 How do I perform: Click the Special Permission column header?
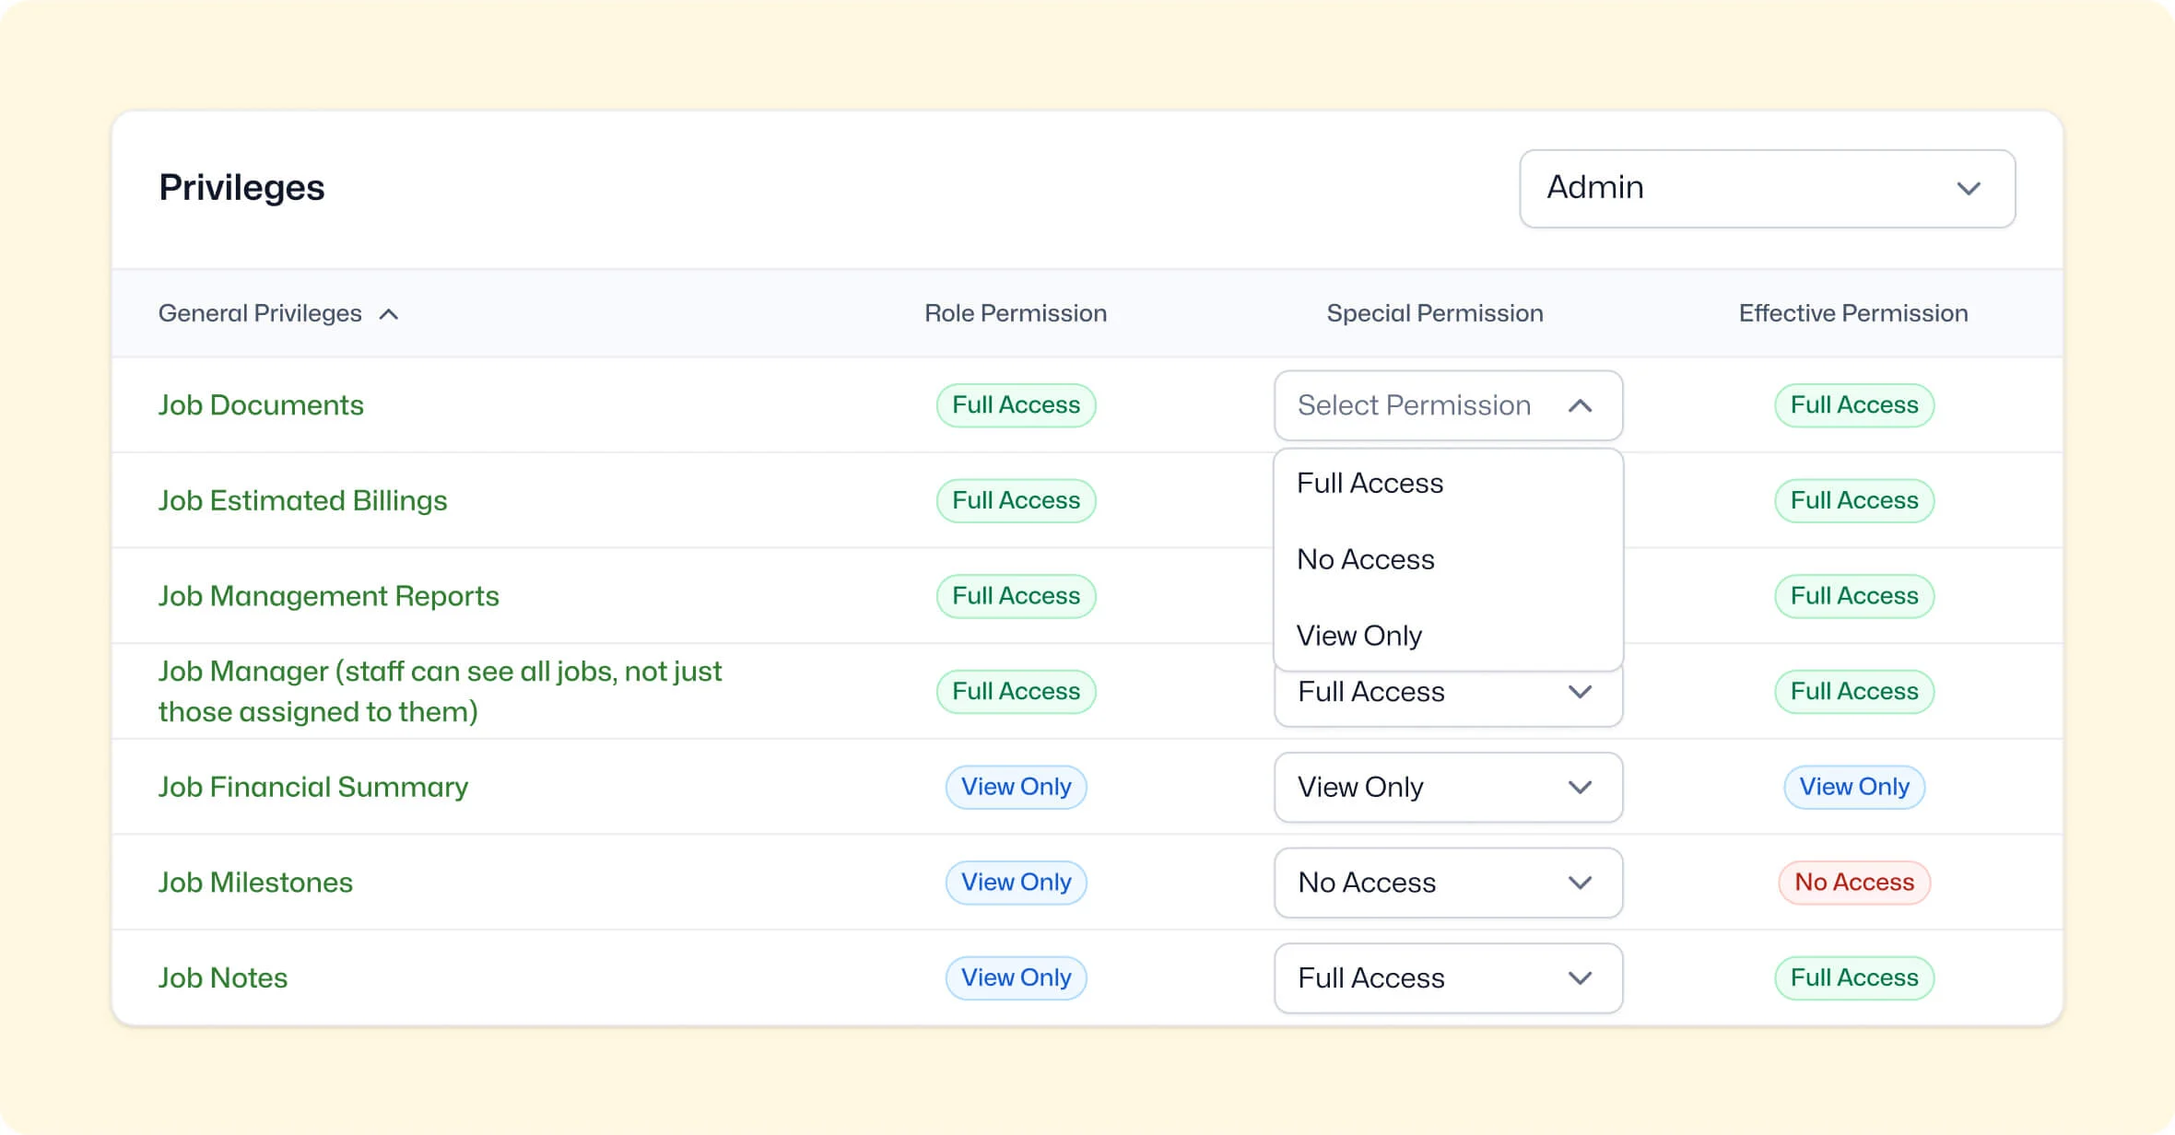tap(1435, 313)
